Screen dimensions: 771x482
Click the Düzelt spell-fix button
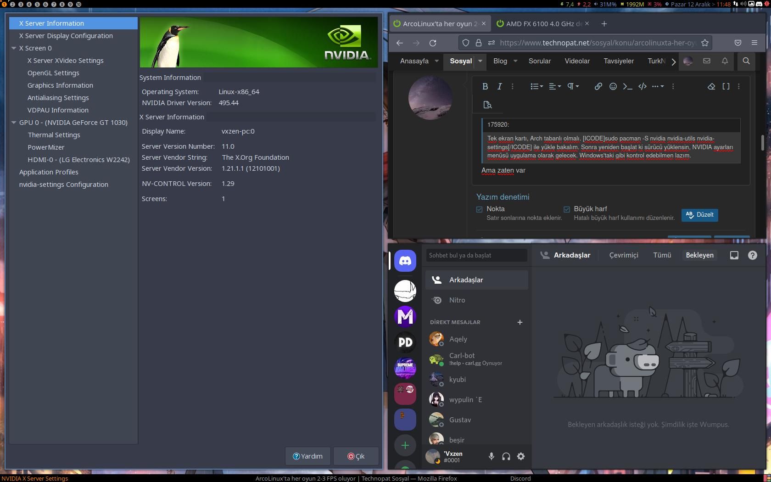[700, 215]
